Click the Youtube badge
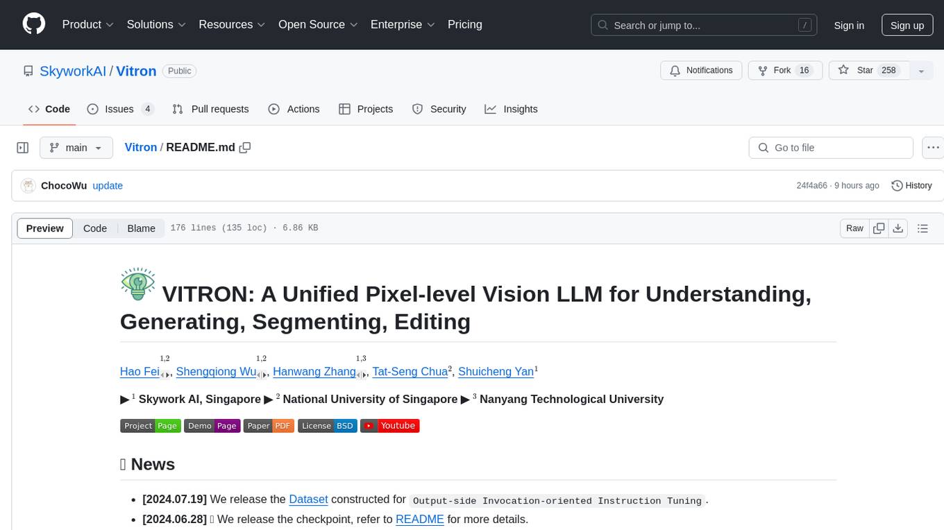Viewport: 944px width, 530px height. (x=390, y=426)
